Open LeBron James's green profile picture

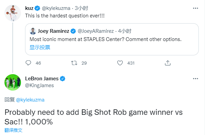tap(13, 82)
